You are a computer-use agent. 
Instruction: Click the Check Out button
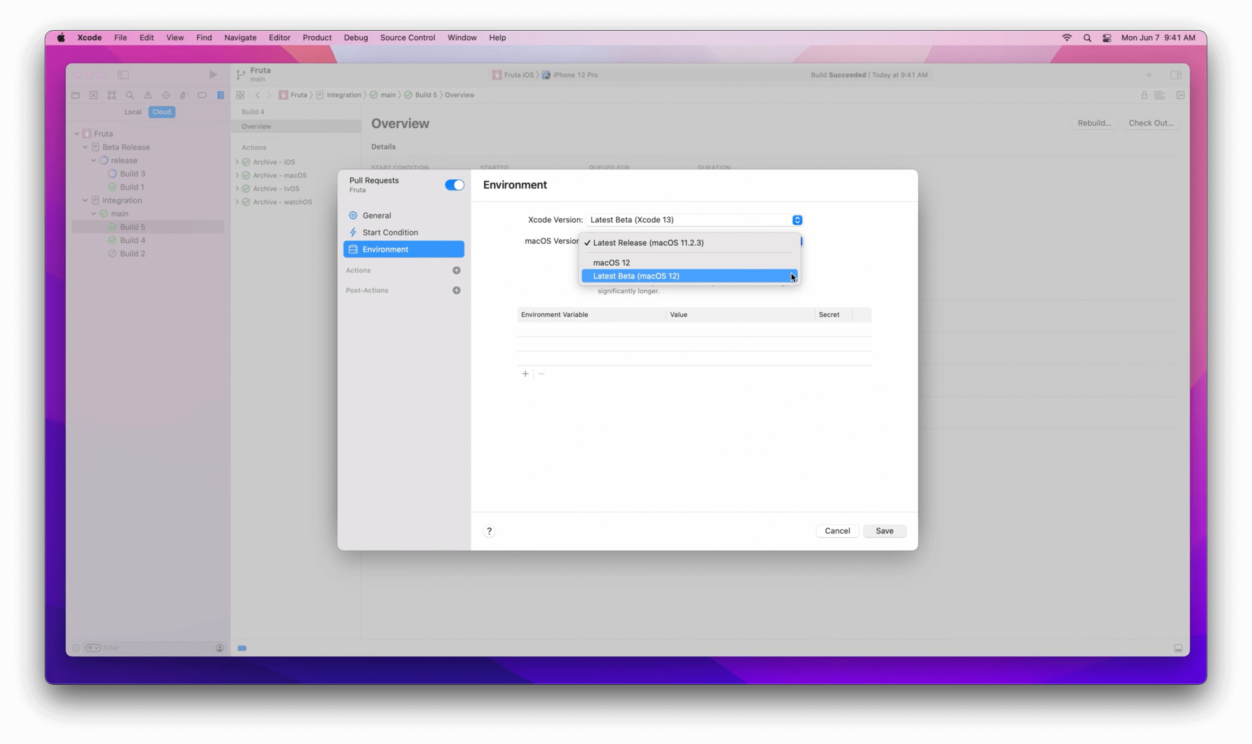[1151, 123]
